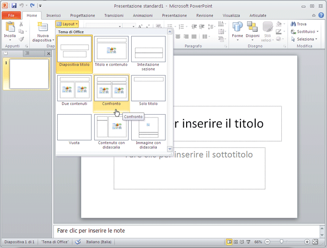Click the Nuova diapositiva icon

click(43, 27)
